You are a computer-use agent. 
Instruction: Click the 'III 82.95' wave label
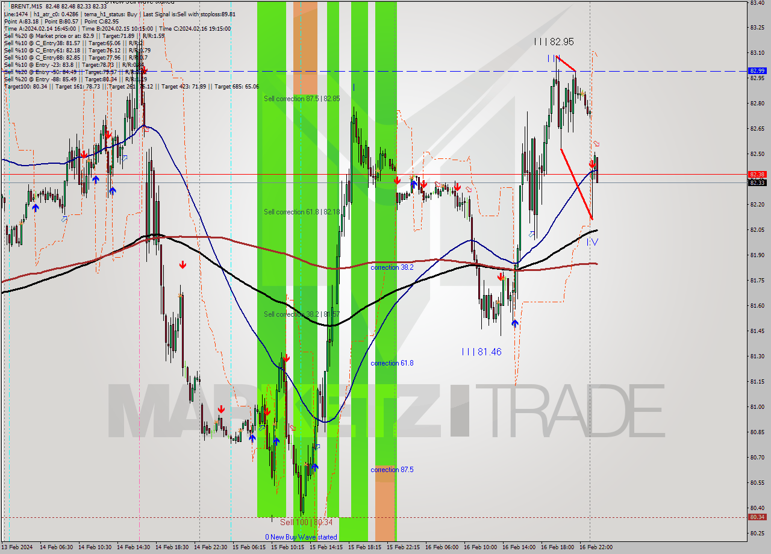pos(554,42)
